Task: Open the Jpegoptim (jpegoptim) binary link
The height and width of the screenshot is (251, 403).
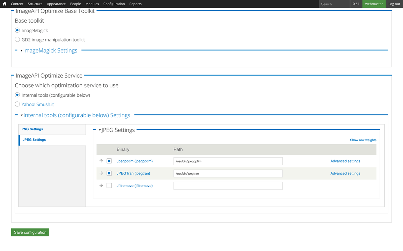Action: (x=135, y=161)
